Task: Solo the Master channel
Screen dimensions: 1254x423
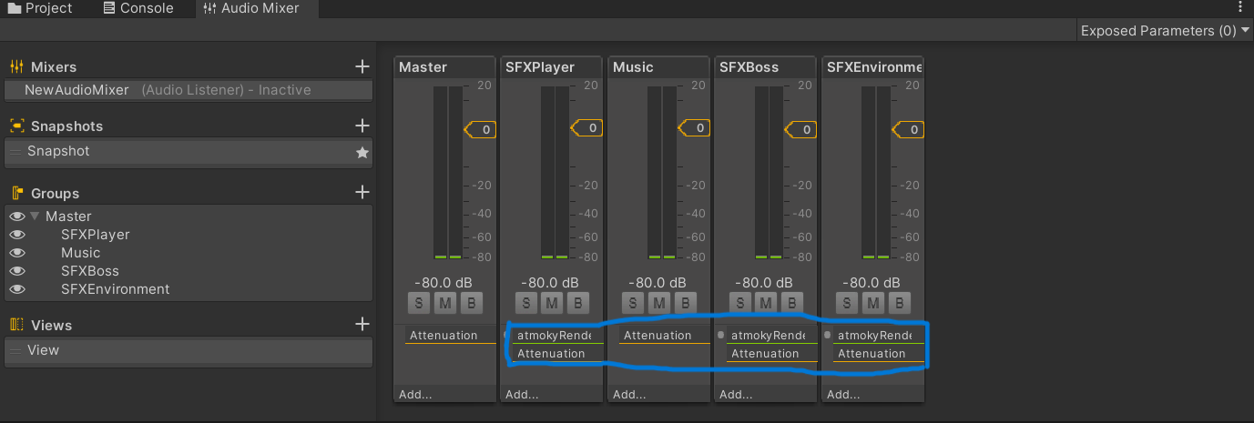Action: (x=419, y=303)
